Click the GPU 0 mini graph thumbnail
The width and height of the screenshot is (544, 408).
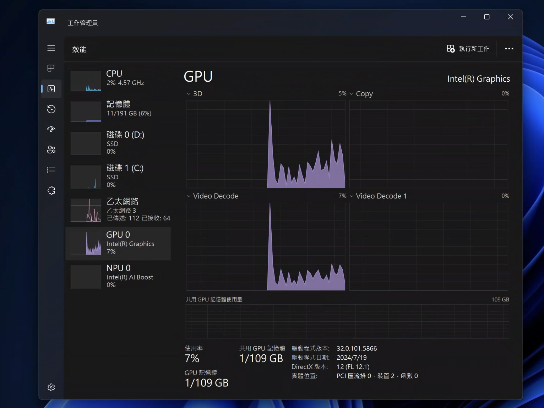point(86,244)
